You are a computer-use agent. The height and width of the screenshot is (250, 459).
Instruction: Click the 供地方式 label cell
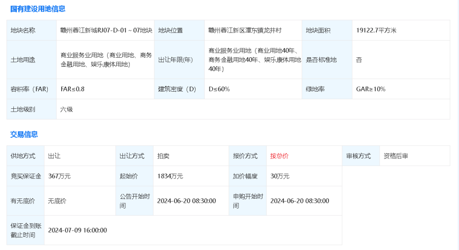(x=25, y=156)
